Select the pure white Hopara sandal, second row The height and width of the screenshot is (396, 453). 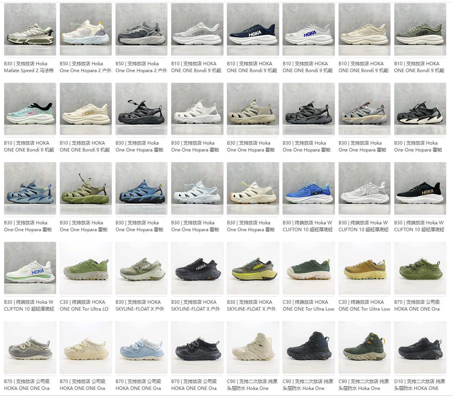coord(197,109)
